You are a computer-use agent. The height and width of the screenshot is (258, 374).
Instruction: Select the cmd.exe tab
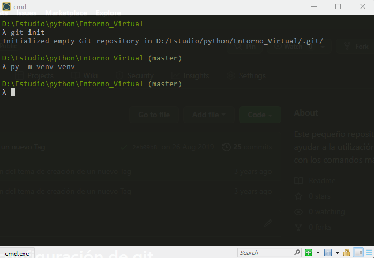(17, 254)
